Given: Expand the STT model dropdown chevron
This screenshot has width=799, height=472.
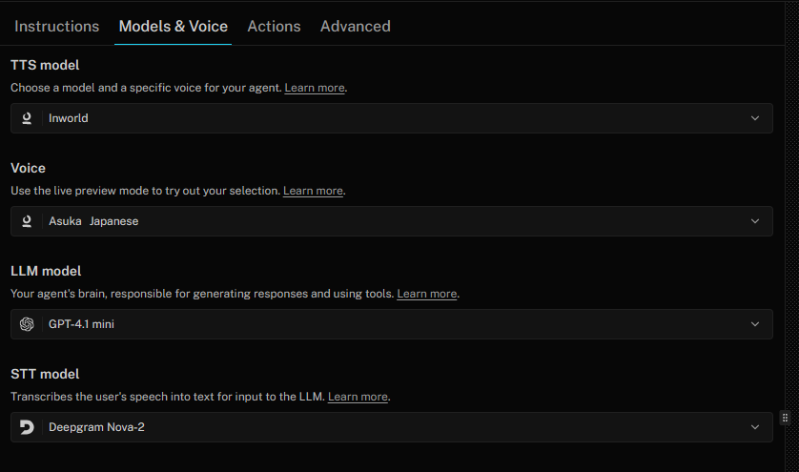Looking at the screenshot, I should [755, 427].
